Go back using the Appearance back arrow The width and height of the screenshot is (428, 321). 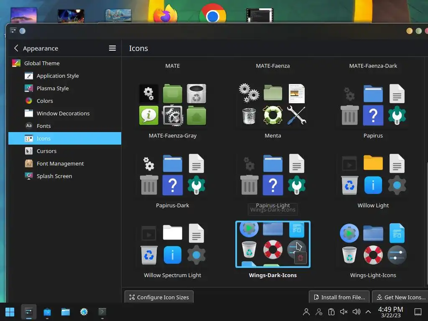click(x=16, y=48)
